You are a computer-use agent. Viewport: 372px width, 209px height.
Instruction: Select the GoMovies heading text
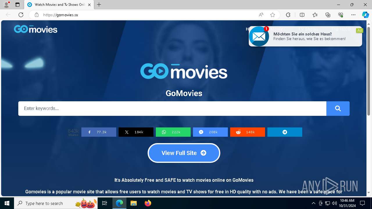point(184,93)
